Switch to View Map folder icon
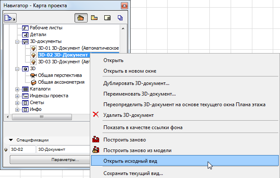The image size is (280, 178). coord(94,18)
